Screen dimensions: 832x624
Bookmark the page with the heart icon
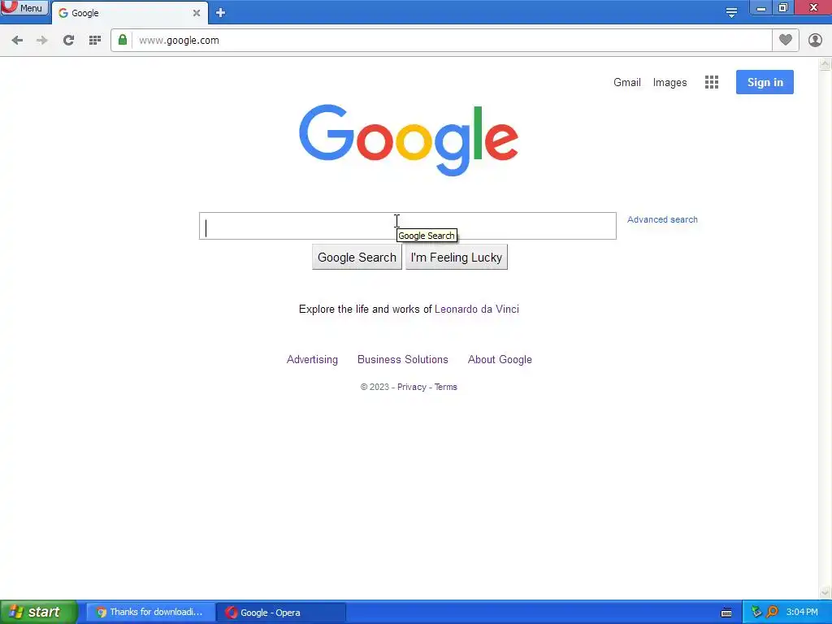[x=786, y=40]
